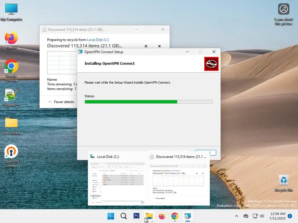
Task: Select the Notepad++ desktop shortcut
Action: [11, 97]
